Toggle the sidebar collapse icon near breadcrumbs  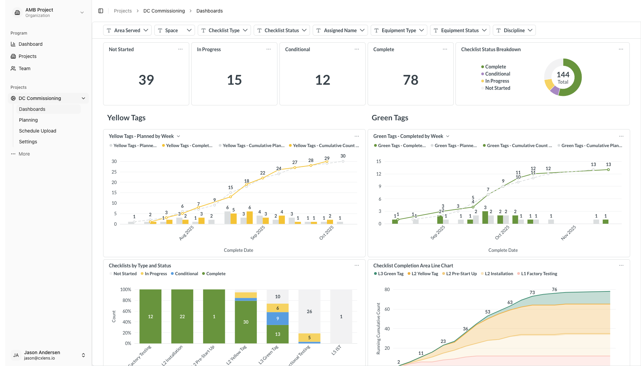(x=100, y=11)
